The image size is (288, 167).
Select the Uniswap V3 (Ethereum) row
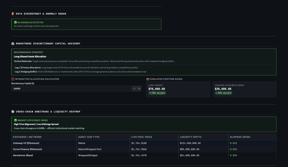pos(144,143)
